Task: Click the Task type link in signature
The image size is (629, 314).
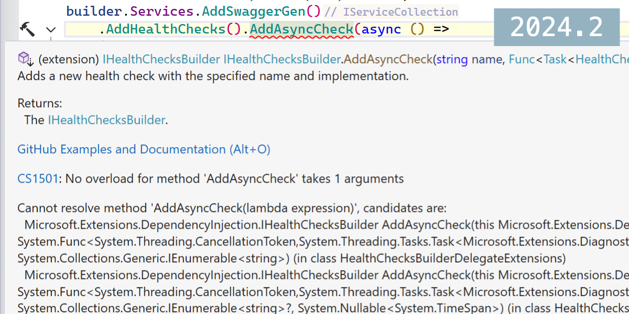Action: (x=555, y=60)
